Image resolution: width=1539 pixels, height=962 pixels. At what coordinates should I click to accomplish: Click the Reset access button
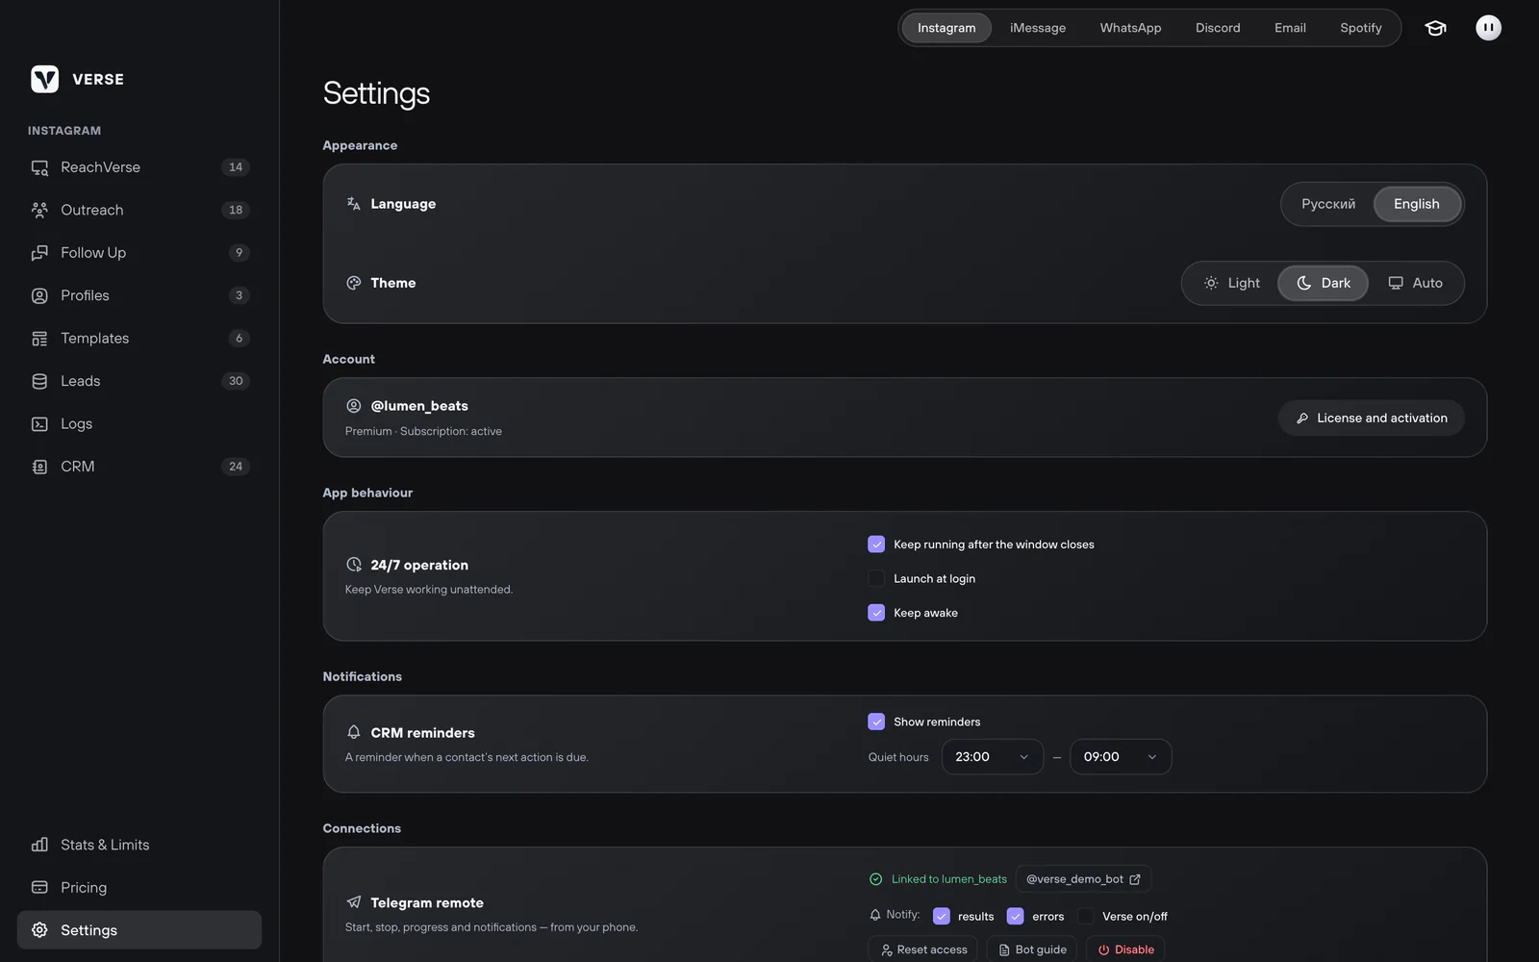[x=922, y=949]
